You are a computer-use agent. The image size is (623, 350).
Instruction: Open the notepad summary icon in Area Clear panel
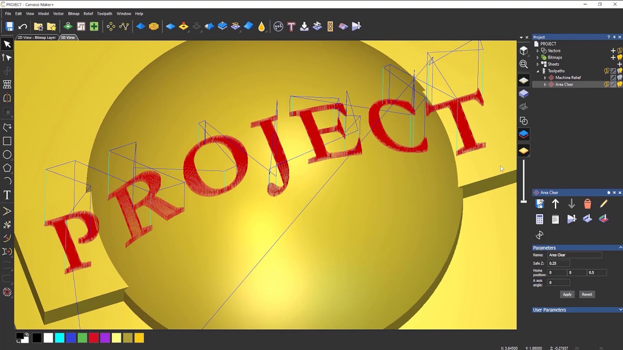tap(555, 219)
